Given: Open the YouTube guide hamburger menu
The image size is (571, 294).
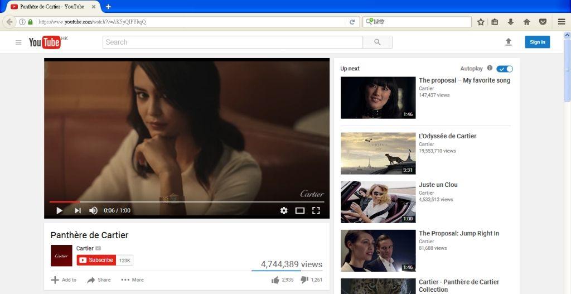Looking at the screenshot, I should (18, 42).
